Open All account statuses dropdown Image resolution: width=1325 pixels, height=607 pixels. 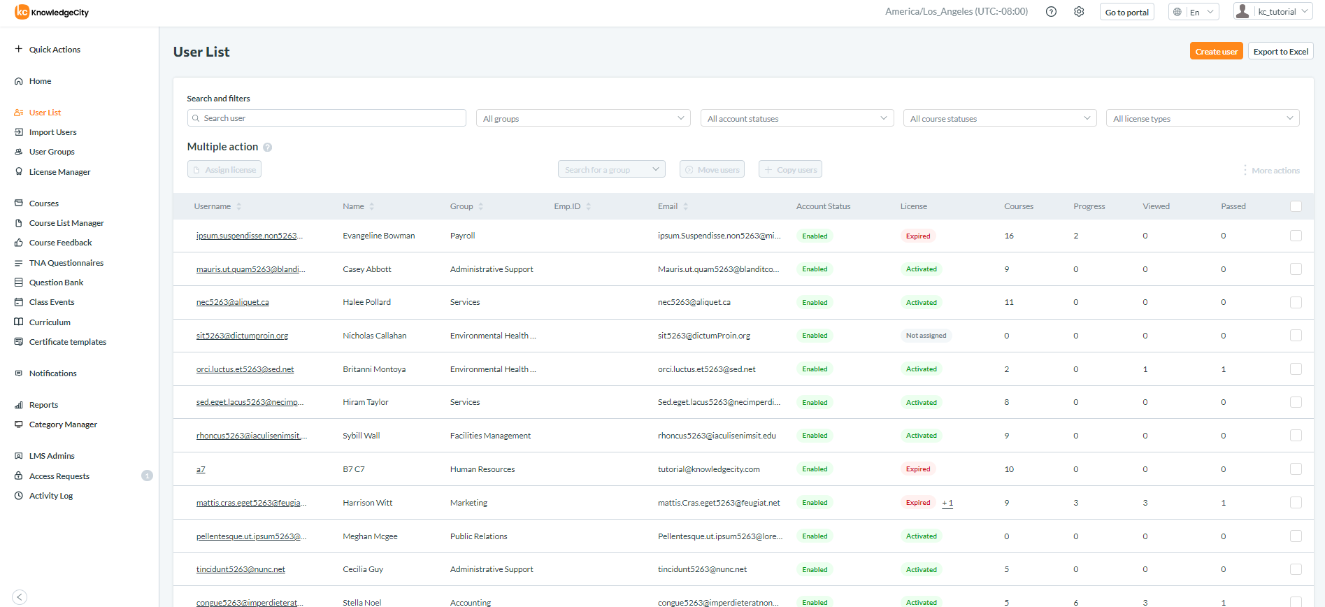796,118
